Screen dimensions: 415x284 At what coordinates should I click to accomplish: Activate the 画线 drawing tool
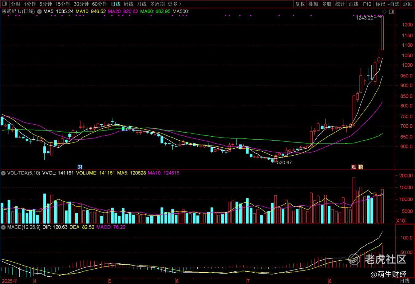pos(354,4)
